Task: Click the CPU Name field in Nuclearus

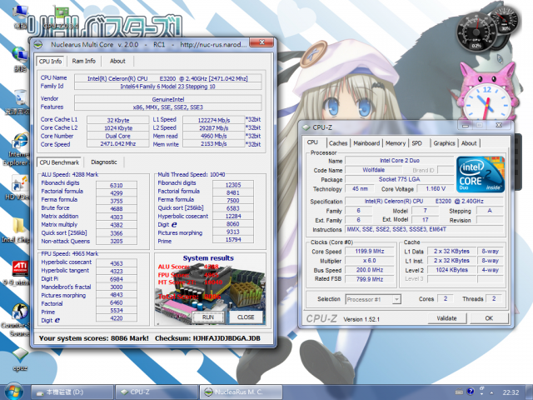Action: pyautogui.click(x=168, y=78)
